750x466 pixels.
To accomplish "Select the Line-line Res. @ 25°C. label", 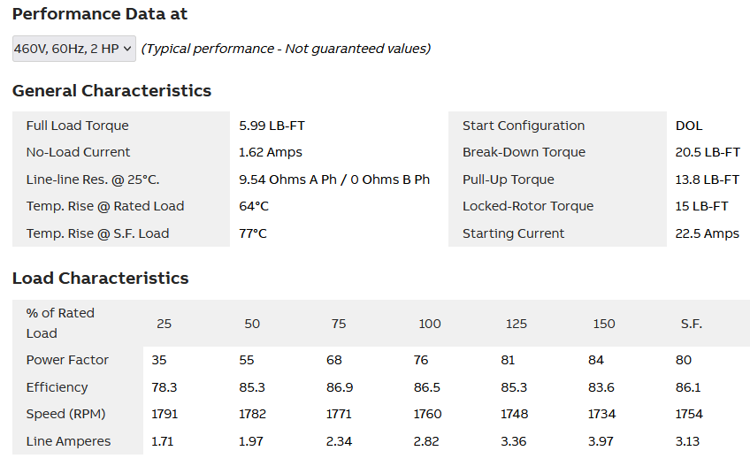I will (92, 180).
